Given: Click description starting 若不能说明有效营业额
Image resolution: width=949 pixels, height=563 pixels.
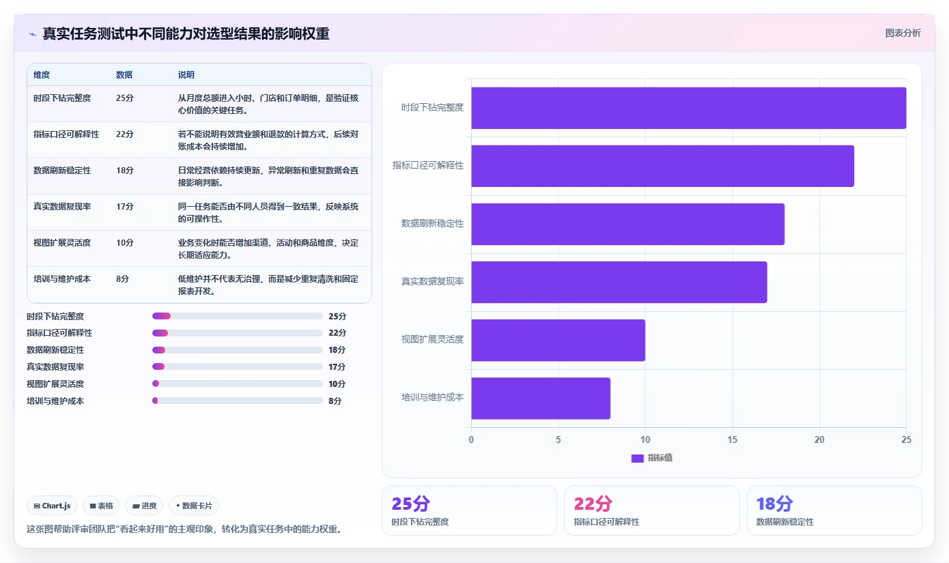Looking at the screenshot, I should pyautogui.click(x=268, y=140).
